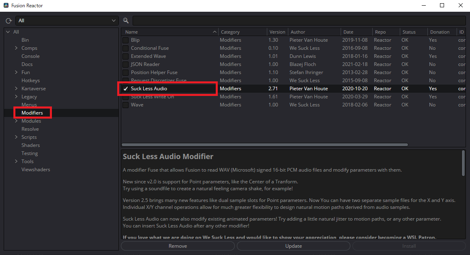Focus the search text field
Viewport: 470px width, 255px height.
tap(299, 21)
